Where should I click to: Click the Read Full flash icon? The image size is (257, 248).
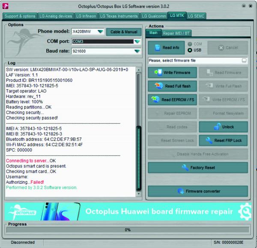coord(159,86)
